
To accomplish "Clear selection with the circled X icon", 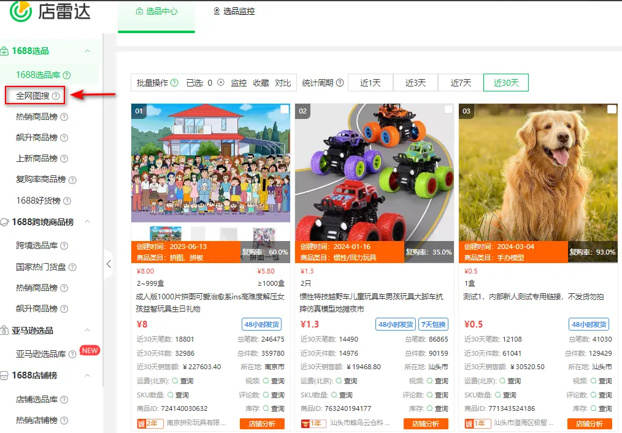I will click(x=221, y=82).
